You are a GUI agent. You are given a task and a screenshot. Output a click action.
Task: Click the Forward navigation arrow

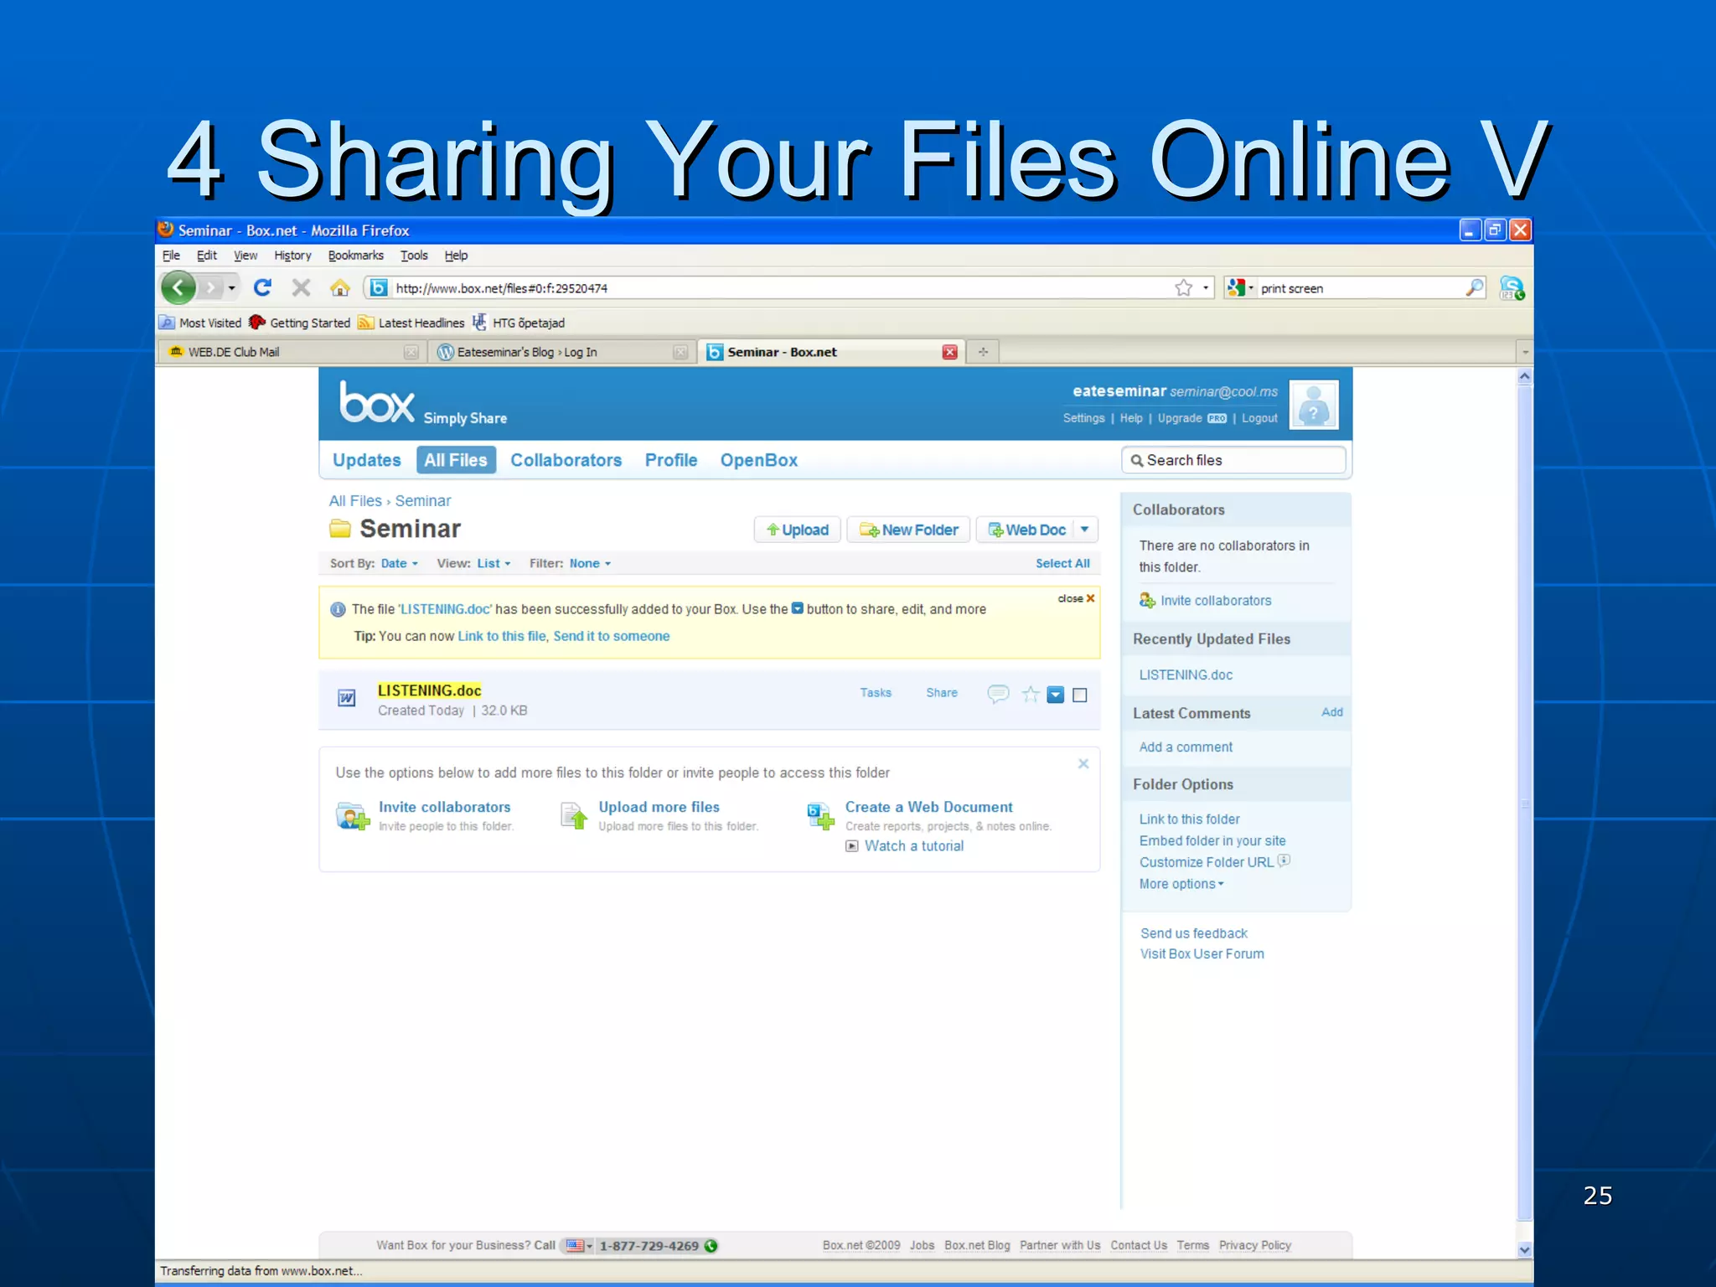tap(211, 288)
